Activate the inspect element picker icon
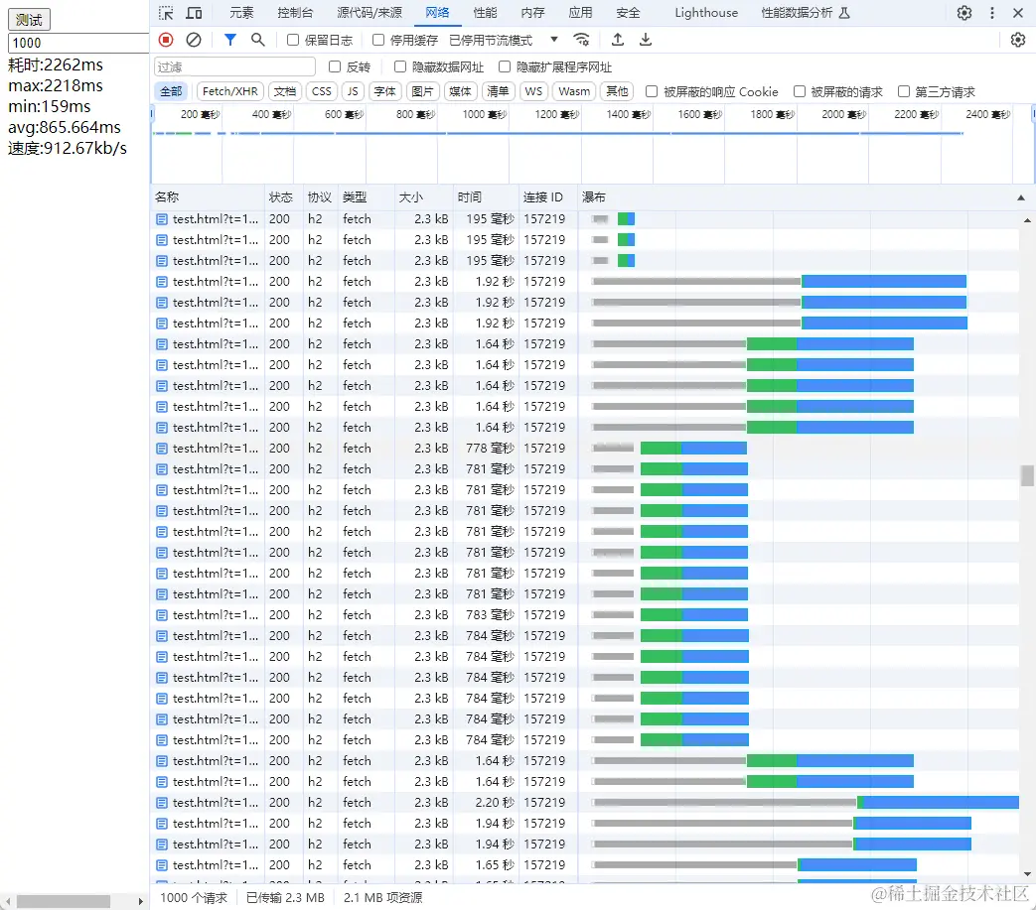1036x910 pixels. click(x=166, y=13)
